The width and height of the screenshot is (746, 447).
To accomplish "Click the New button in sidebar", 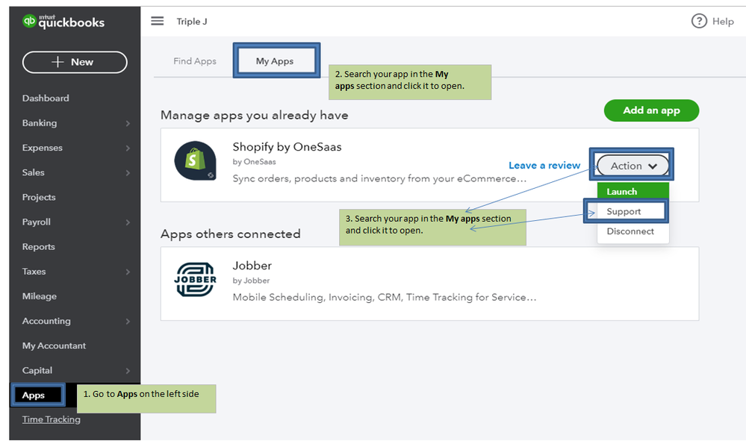I will [x=75, y=62].
